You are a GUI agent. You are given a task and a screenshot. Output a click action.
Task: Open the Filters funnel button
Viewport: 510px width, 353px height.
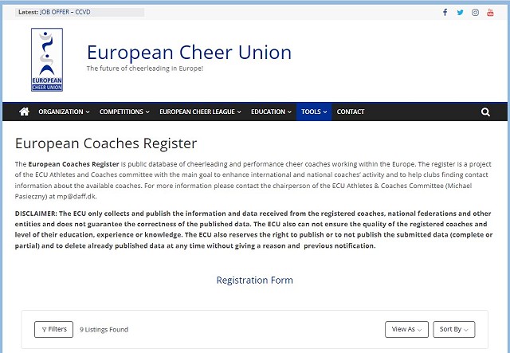pos(53,329)
